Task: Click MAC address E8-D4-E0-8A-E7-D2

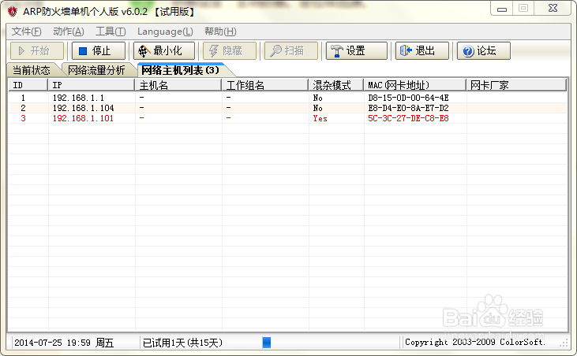Action: pos(408,108)
